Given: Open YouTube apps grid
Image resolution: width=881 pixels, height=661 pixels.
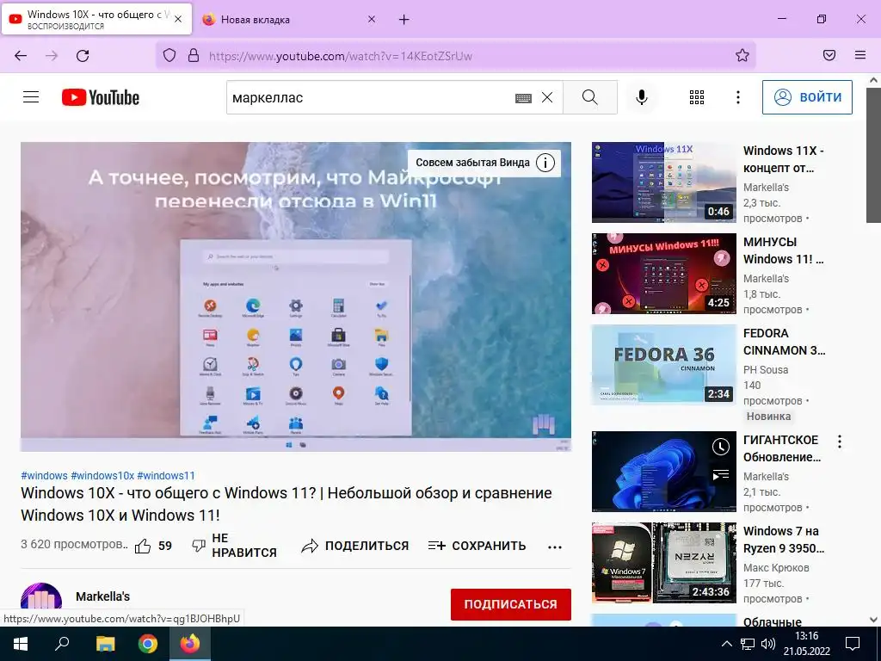Looking at the screenshot, I should (697, 97).
